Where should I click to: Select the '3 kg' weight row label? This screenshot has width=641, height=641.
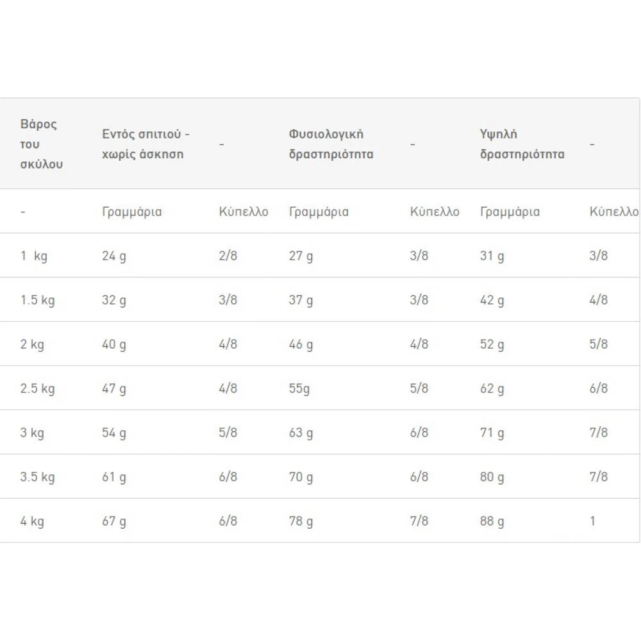click(32, 433)
